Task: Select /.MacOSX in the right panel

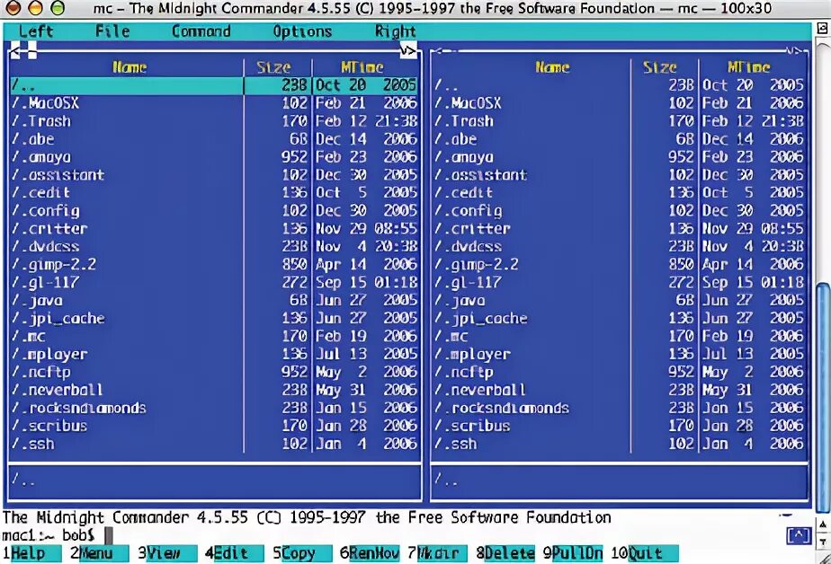Action: click(619, 103)
